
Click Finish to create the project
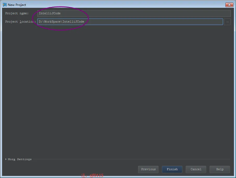coord(172,169)
